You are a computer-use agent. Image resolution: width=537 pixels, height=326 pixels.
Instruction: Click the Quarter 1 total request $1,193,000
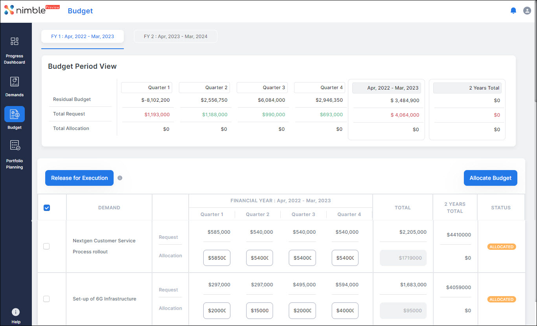point(157,115)
